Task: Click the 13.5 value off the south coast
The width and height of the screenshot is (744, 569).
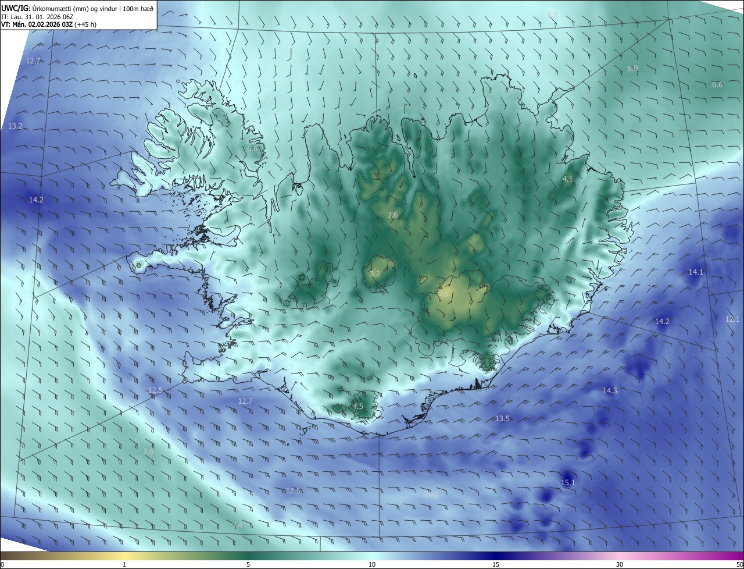Action: tap(502, 419)
